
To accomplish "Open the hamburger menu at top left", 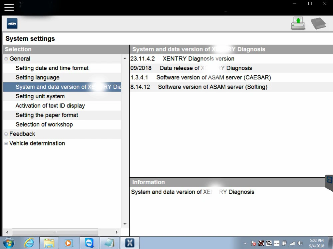I will click(x=9, y=7).
